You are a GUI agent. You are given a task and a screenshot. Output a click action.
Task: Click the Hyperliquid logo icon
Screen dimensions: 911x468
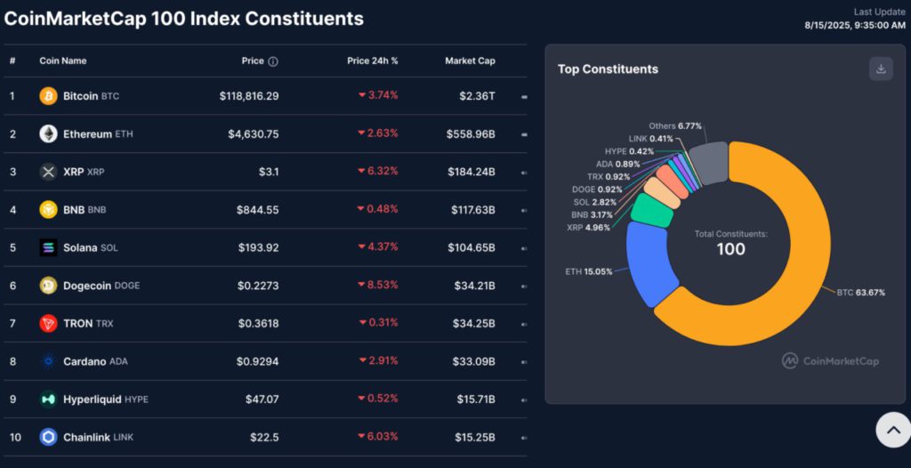coord(48,399)
